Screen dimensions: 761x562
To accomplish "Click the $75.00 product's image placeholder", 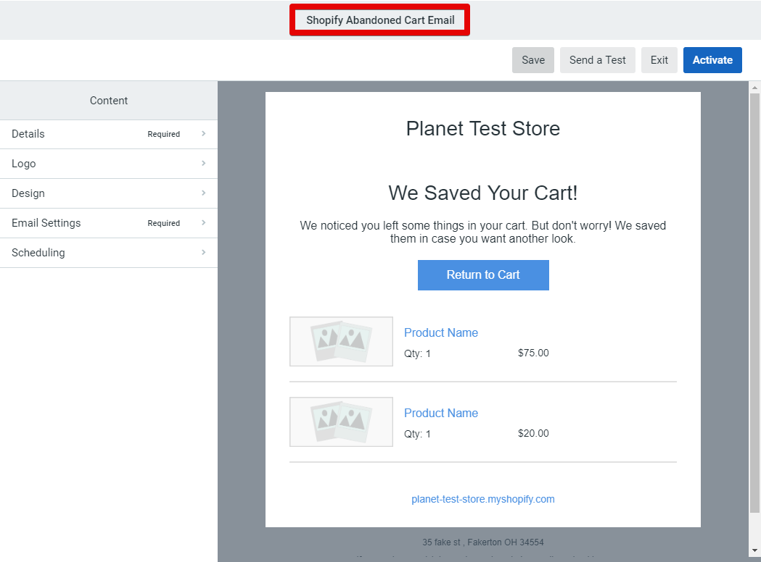I will point(341,342).
